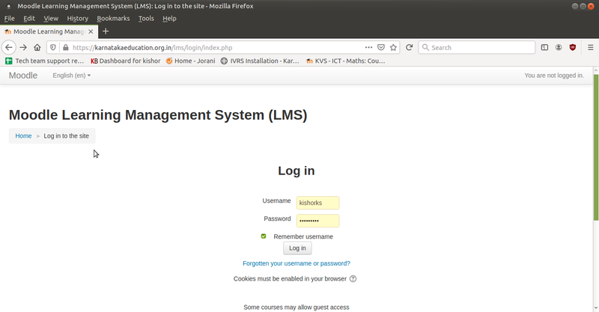Bookmark this page with star icon

tap(393, 47)
